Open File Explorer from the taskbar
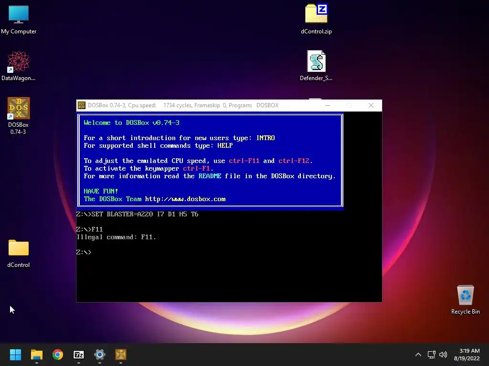Screen dimensions: 489x366 coord(36,355)
